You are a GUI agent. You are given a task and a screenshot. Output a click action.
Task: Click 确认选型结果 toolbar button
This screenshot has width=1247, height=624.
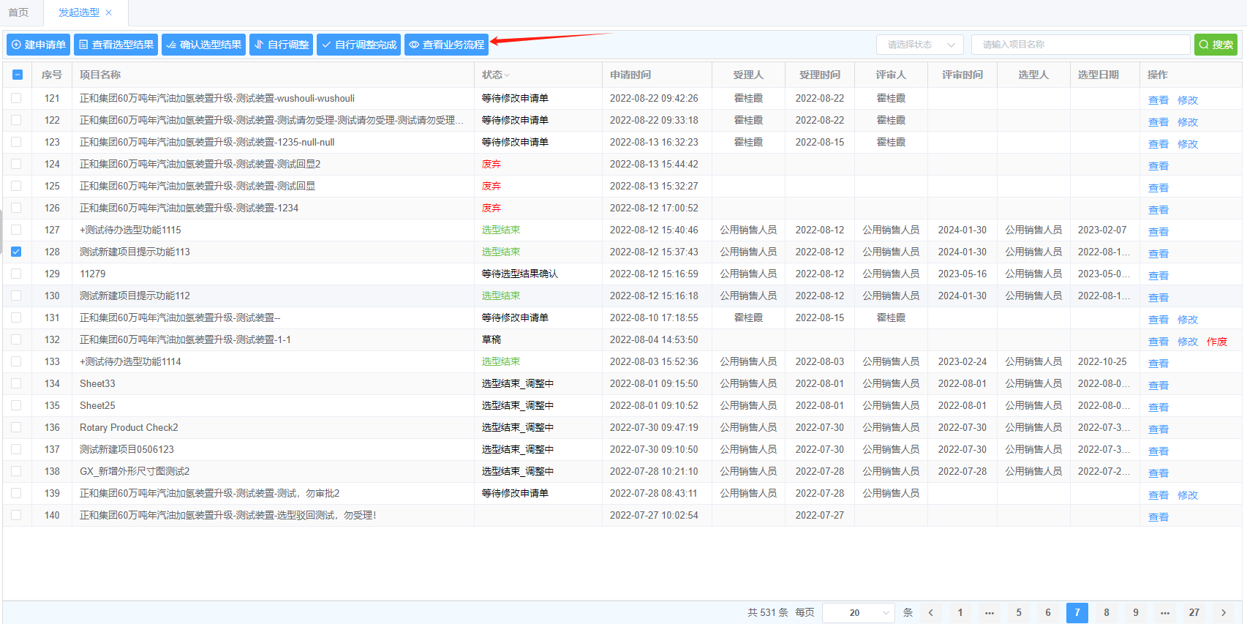(203, 45)
